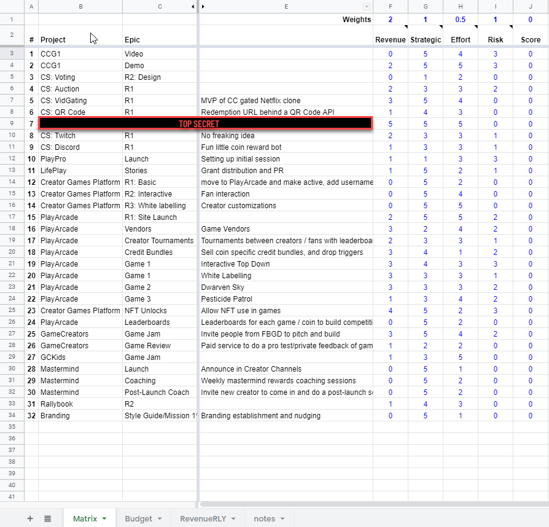Open the Budget tab dropdown arrow

pos(160,518)
